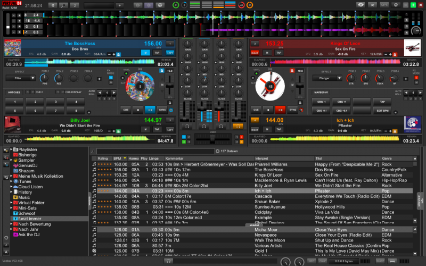Viewport: 426px width, 266px height.
Task: Open the Filter effect dropdown
Action: 21,78
